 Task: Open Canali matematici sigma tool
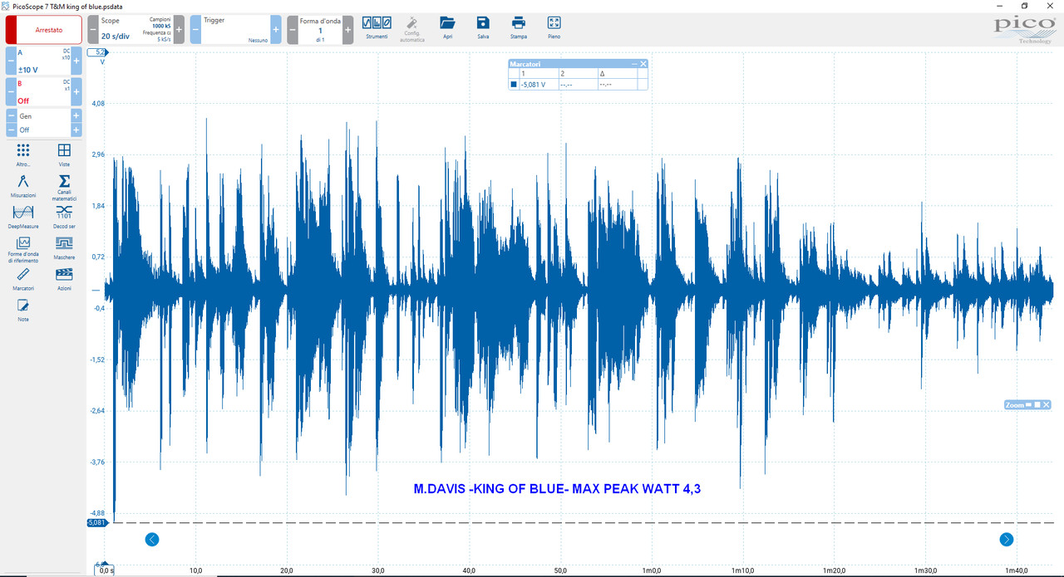pyautogui.click(x=64, y=188)
